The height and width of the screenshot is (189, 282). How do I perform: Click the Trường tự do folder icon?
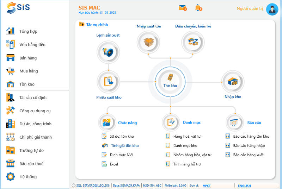click(x=10, y=150)
